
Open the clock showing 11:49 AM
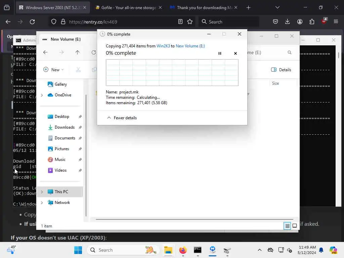307,250
